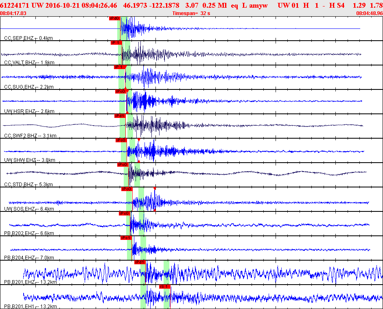Click the start time 08:04:17.03 label
This screenshot has height=309, width=383.
click(13, 13)
